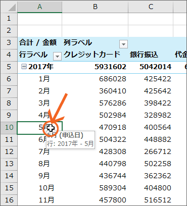Screen dimensions: 187x206
Task: Click the 銀行振込 column label
Action: click(x=144, y=55)
